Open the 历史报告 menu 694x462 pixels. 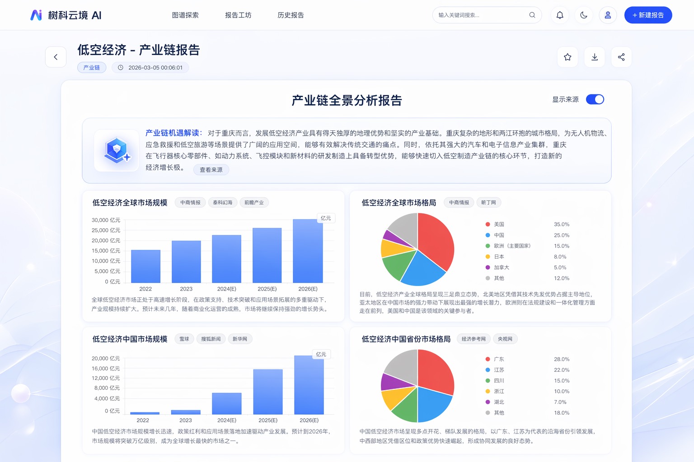[x=291, y=15]
